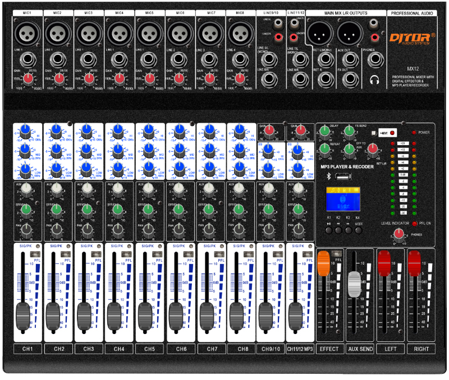This screenshot has height=380, width=449.
Task: Toggle the PFL button on CH11/12 MP3
Action: (x=308, y=254)
